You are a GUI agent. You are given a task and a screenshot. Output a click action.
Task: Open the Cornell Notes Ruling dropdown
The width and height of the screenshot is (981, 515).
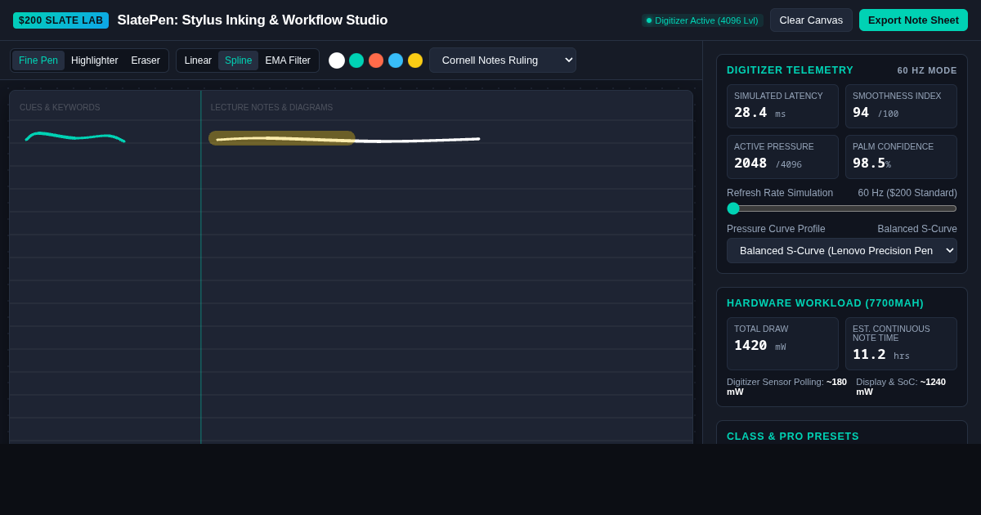503,60
